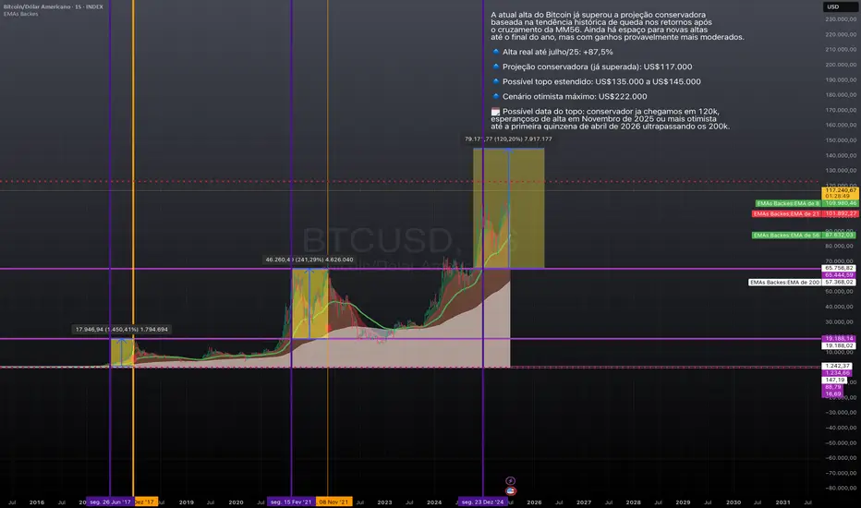
Task: Click the white 19.188,02 price label
Action: tap(839, 345)
